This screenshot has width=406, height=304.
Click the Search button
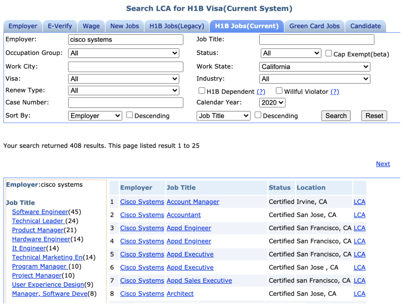pyautogui.click(x=336, y=116)
